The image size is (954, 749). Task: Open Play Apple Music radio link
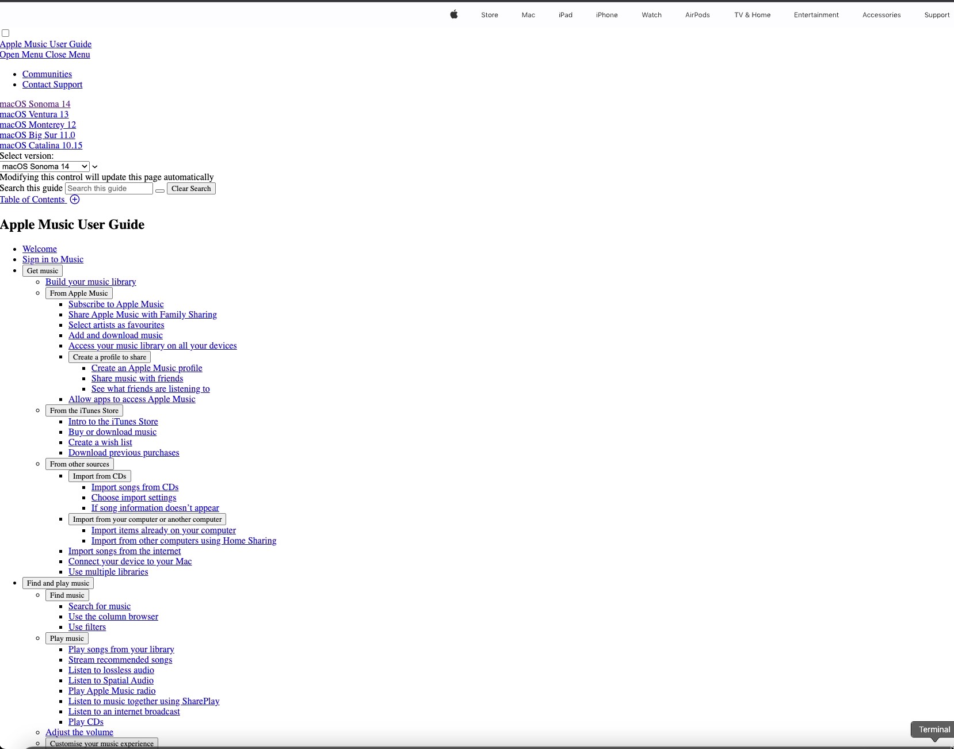point(112,691)
